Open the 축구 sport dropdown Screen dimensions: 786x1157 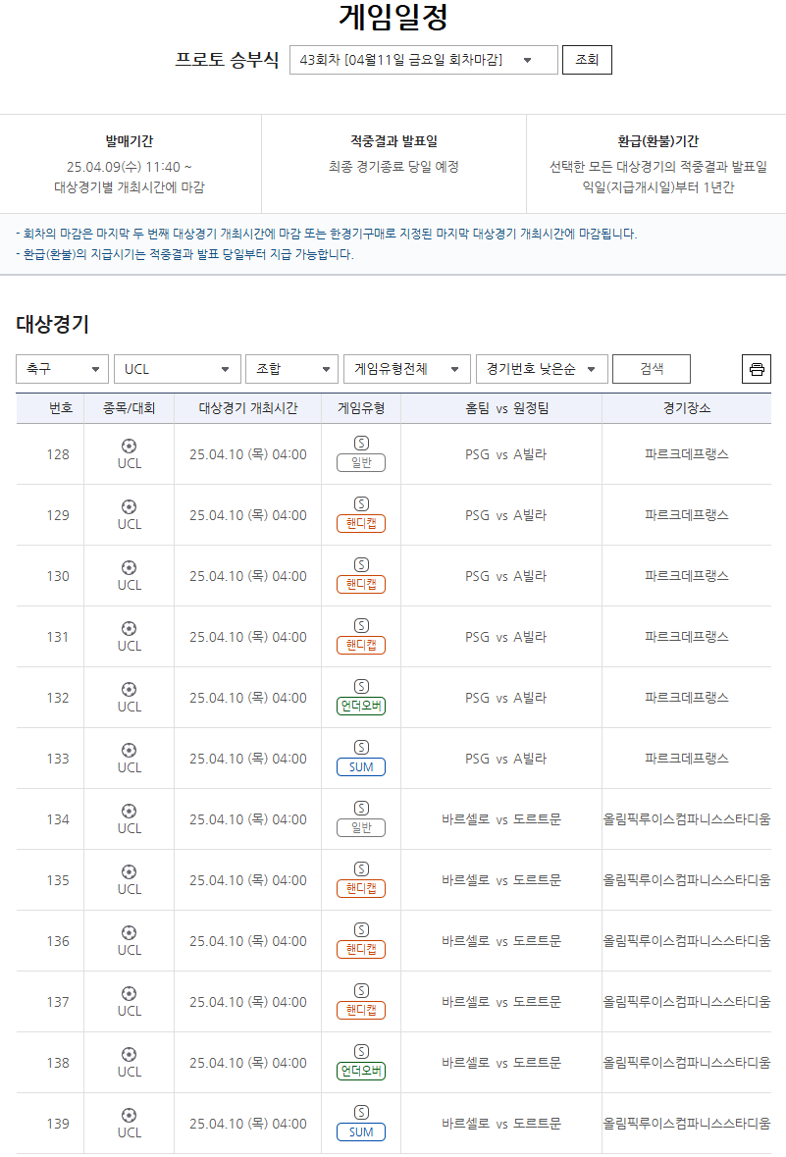click(62, 368)
